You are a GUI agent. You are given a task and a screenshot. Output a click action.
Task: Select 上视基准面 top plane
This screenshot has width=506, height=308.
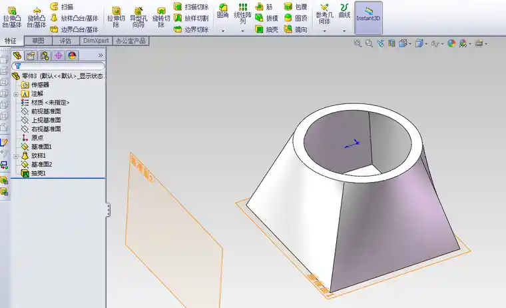click(41, 120)
